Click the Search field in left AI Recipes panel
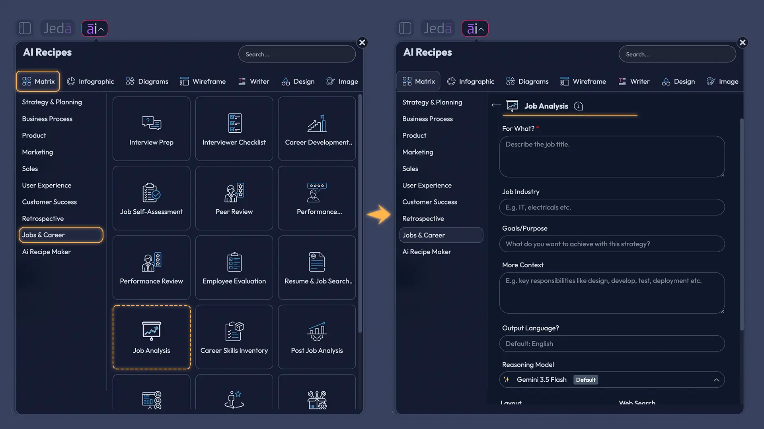The image size is (764, 429). pyautogui.click(x=297, y=54)
